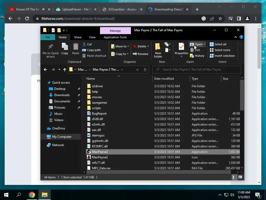Close the UploadHaven browser tab
Screen dimensions: 266x200
click(x=95, y=9)
